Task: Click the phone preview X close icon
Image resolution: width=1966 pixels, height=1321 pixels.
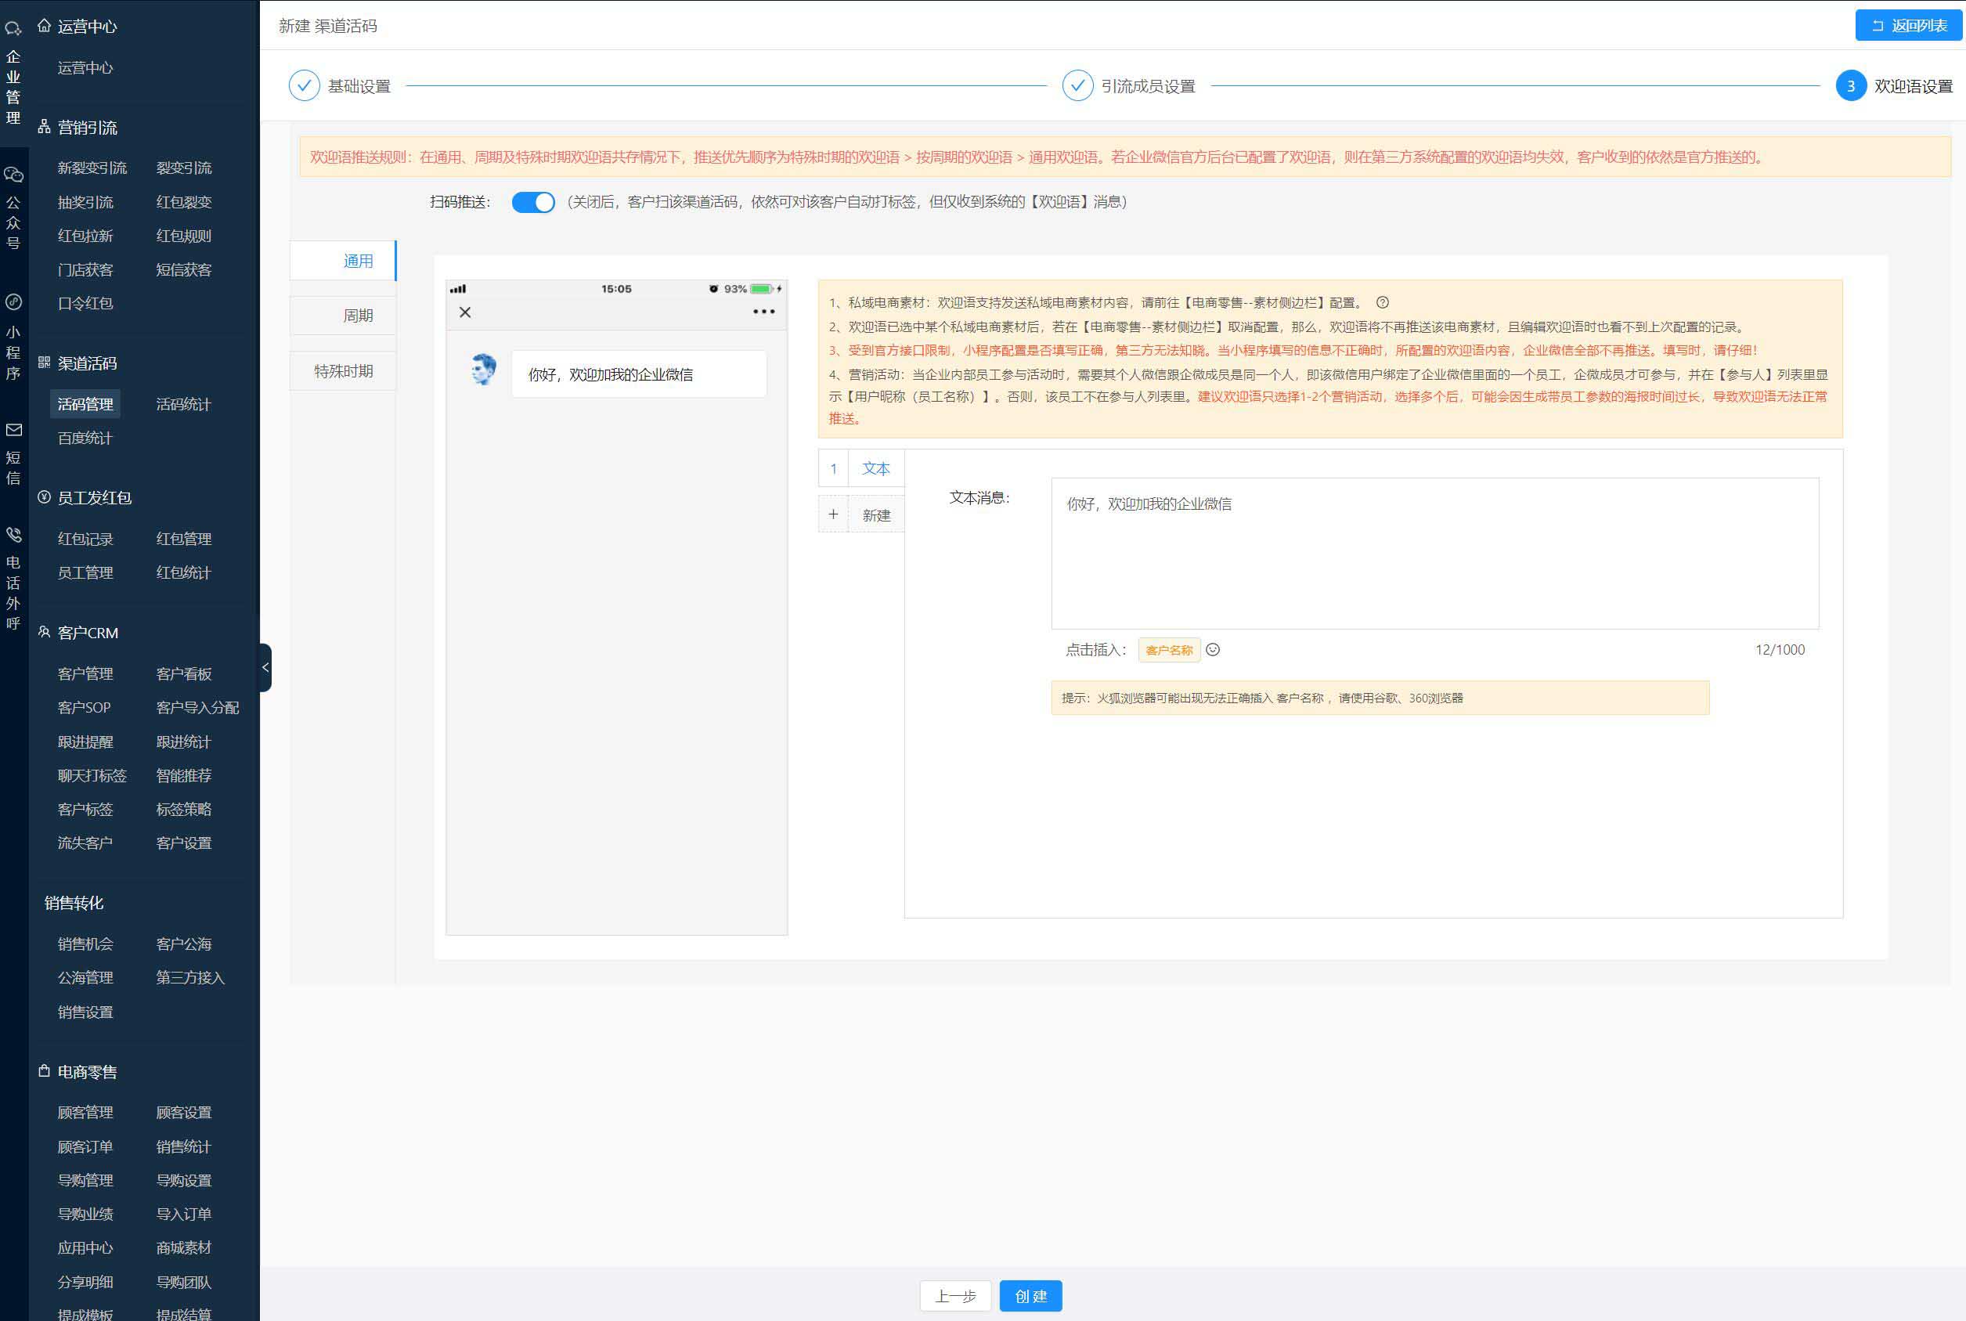Action: pos(465,312)
